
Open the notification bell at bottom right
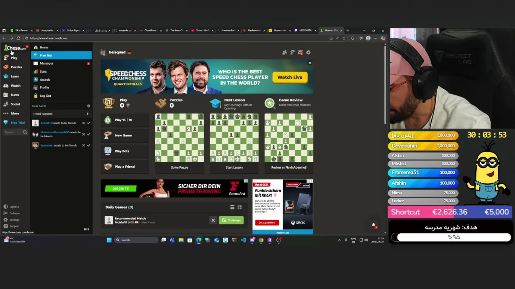coord(373,225)
